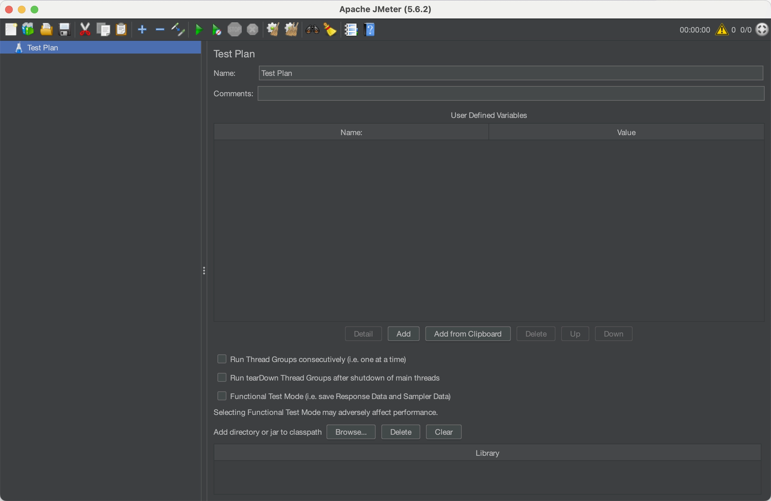
Task: Click the Add from Clipboard button
Action: 467,334
